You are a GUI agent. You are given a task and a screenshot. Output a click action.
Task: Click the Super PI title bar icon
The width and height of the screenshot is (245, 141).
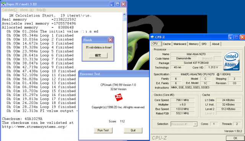pyautogui.click(x=3, y=4)
